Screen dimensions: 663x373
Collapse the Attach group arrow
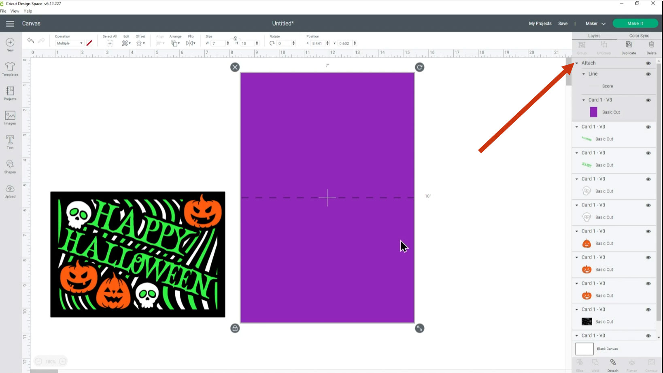[x=577, y=63]
